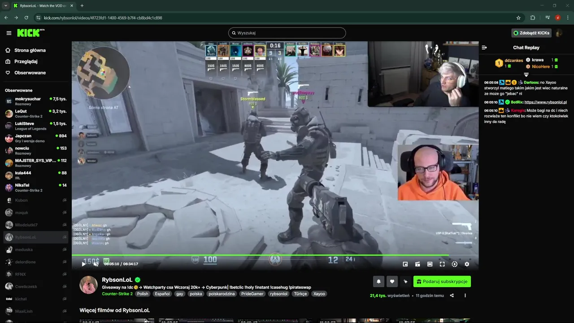574x323 pixels.
Task: Open offline delordione channel
Action: click(x=36, y=262)
